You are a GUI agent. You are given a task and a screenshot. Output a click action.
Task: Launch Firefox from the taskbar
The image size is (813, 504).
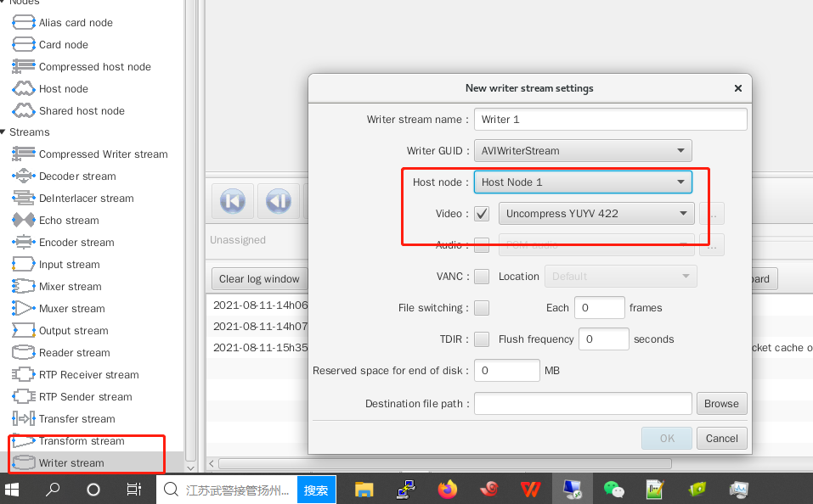tap(448, 489)
